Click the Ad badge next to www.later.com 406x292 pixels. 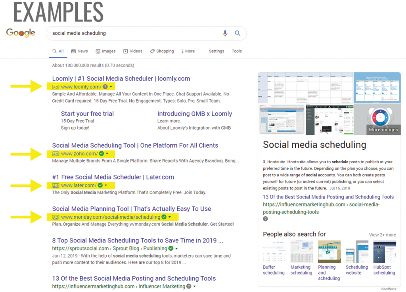click(x=56, y=185)
